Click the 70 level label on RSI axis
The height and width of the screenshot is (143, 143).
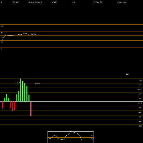coord(2,33)
